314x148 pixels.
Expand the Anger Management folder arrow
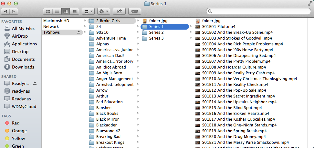[x=138, y=79]
